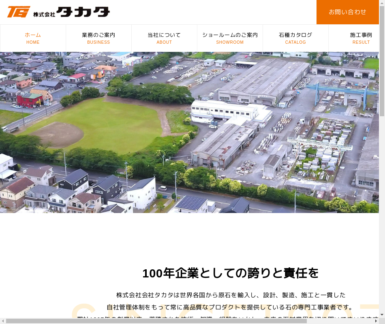Click the vertical scrollbar thumb
Screen dimensions: 385x324
[x=382, y=61]
